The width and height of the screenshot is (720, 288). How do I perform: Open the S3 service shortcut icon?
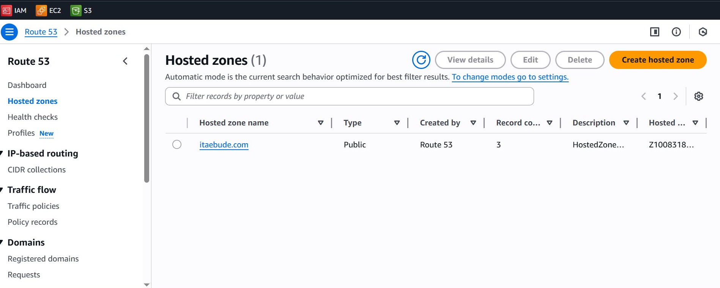point(76,11)
